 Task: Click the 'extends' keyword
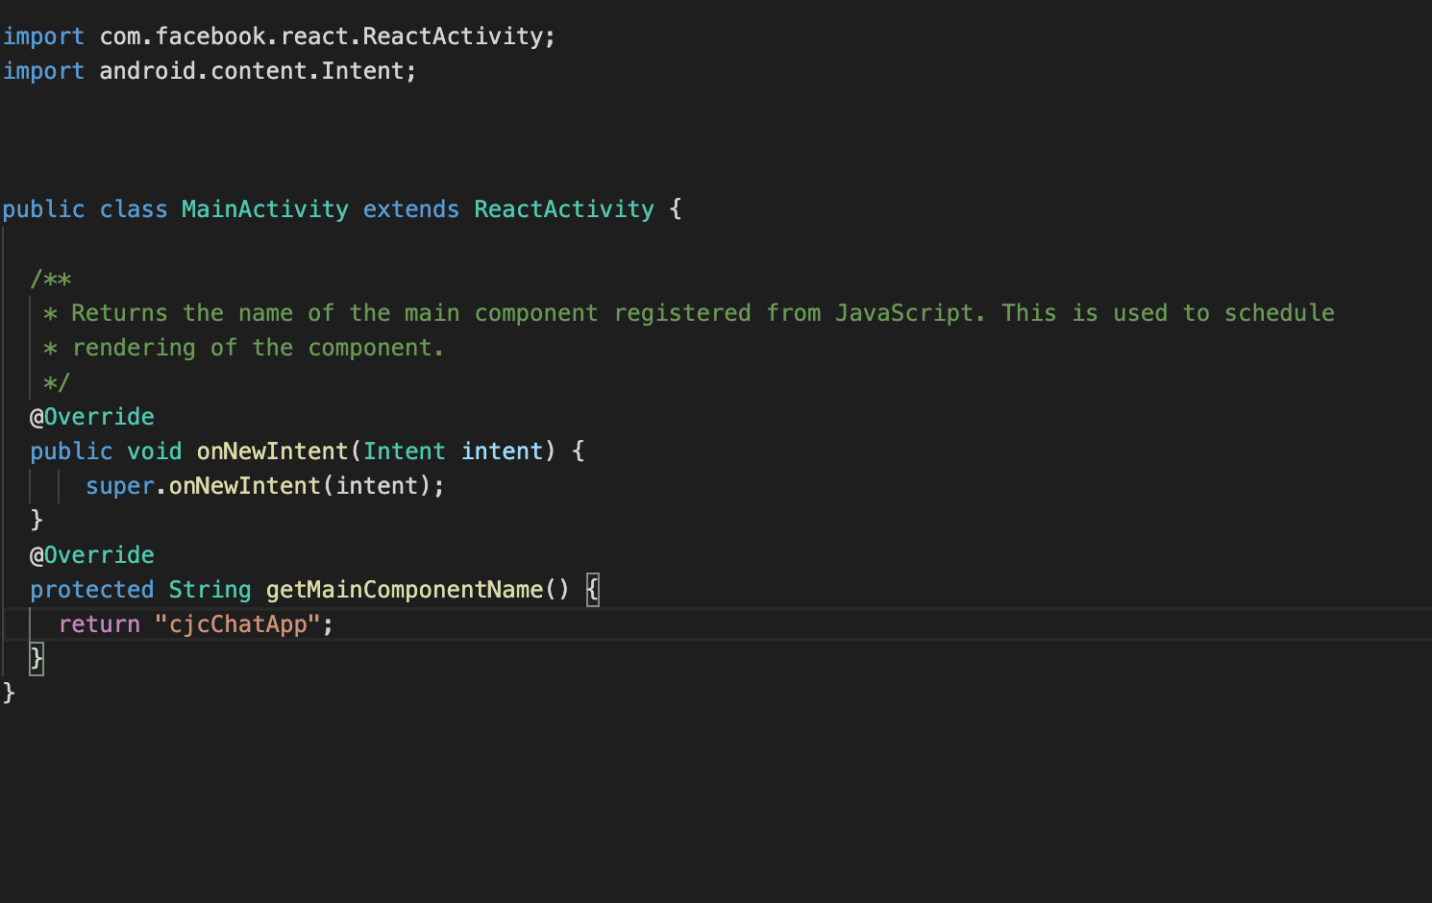coord(411,209)
